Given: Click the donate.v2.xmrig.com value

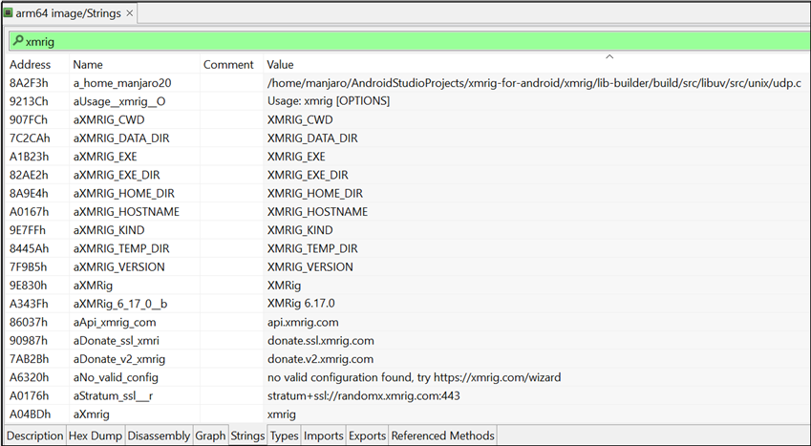Looking at the screenshot, I should pyautogui.click(x=320, y=358).
